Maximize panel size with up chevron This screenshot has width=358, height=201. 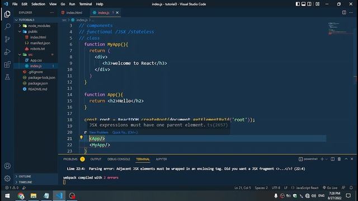coord(346,159)
